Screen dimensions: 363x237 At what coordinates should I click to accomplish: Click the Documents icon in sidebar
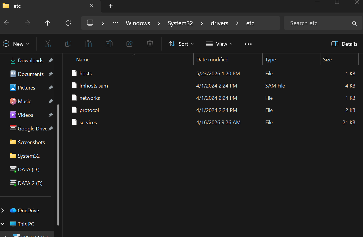tap(13, 74)
